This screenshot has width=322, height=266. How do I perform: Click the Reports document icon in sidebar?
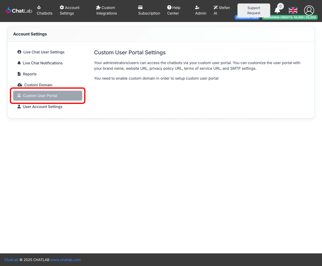pyautogui.click(x=19, y=74)
